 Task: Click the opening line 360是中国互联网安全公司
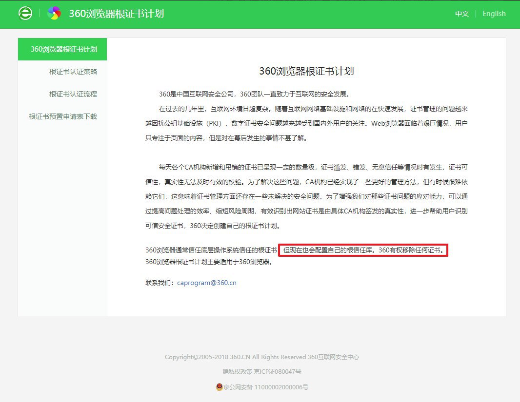tap(254, 94)
